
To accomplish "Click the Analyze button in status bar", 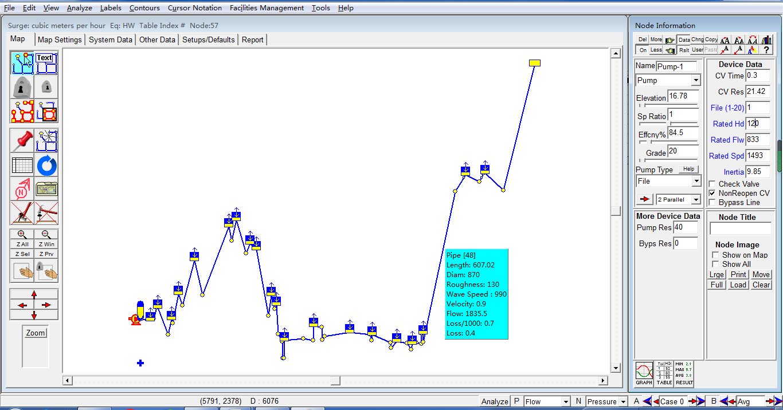I will coord(495,401).
